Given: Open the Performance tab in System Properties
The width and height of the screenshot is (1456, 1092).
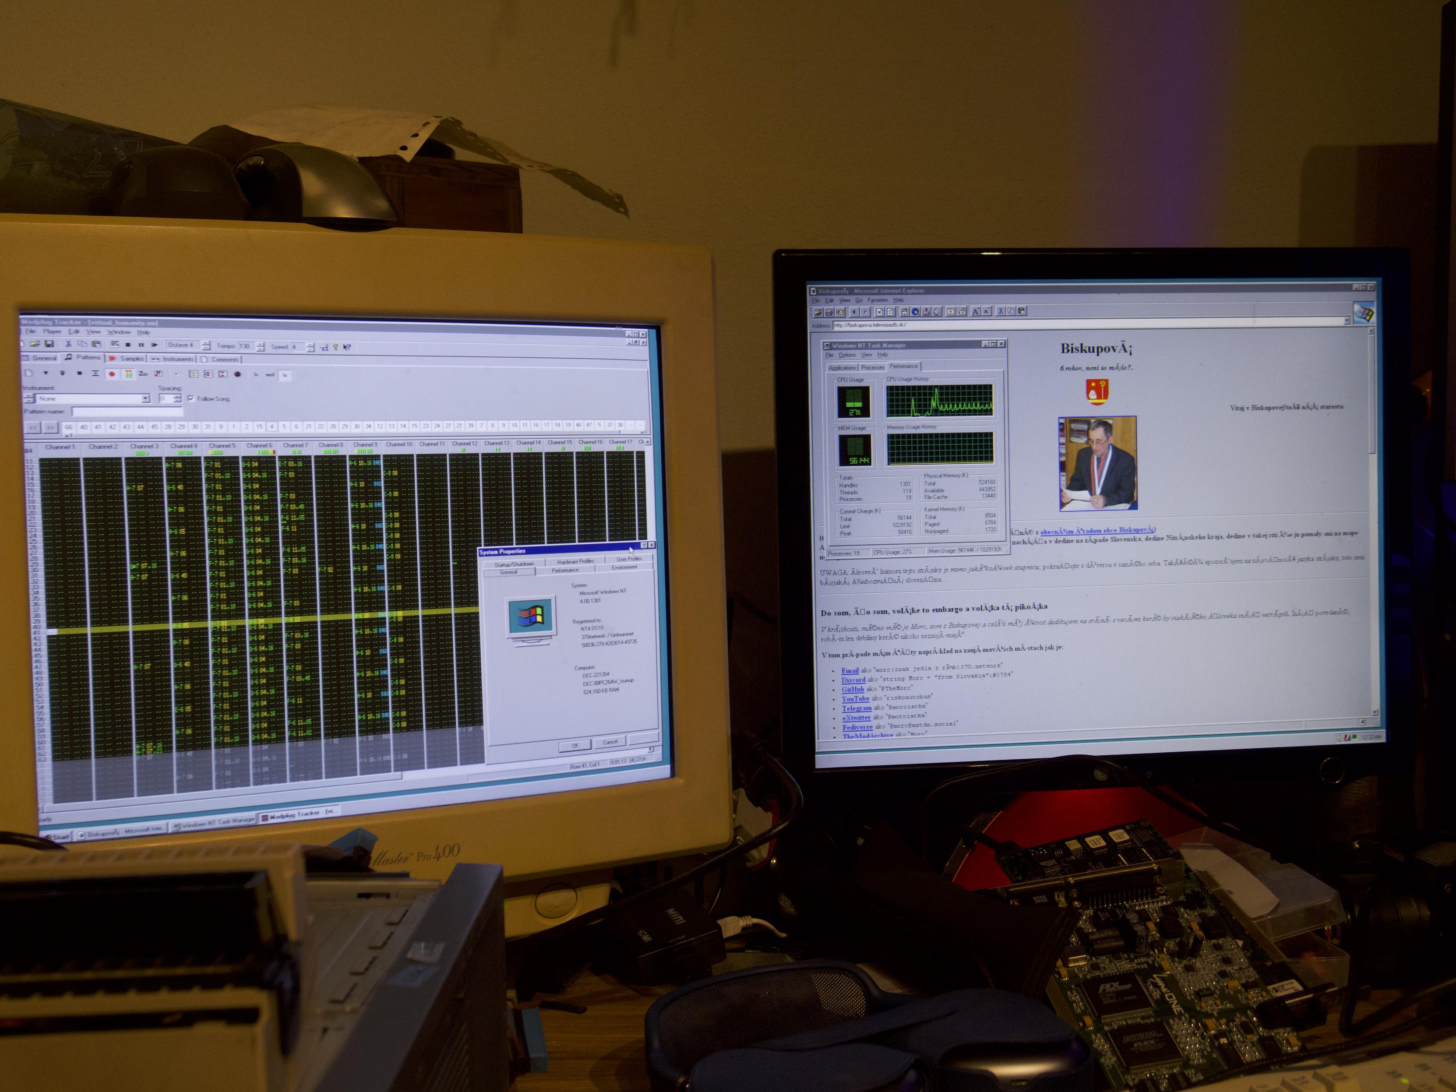Looking at the screenshot, I should (565, 570).
